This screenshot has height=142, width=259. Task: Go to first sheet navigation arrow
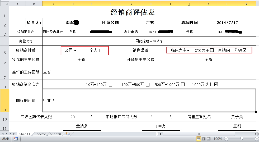(3, 134)
